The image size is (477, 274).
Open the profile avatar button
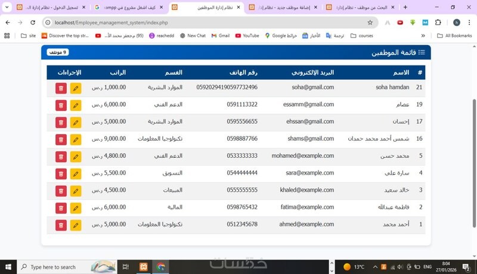point(456,23)
